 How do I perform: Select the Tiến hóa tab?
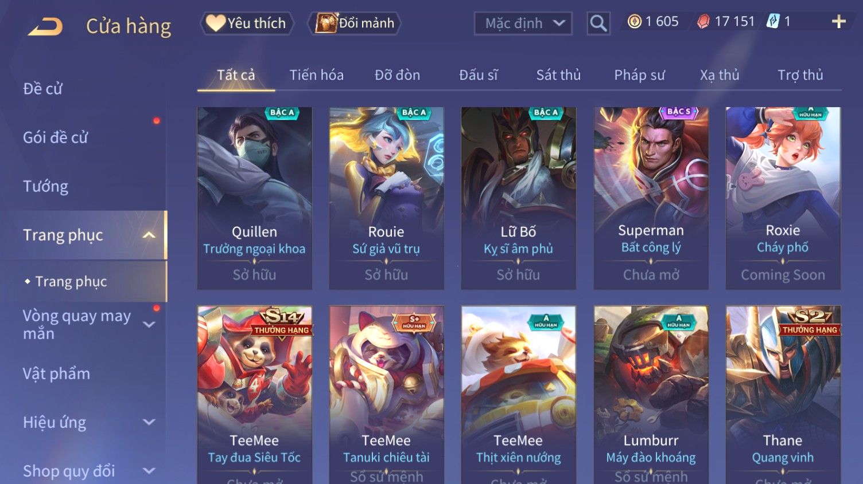[316, 75]
